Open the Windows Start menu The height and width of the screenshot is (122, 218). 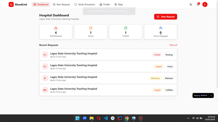click(77, 118)
